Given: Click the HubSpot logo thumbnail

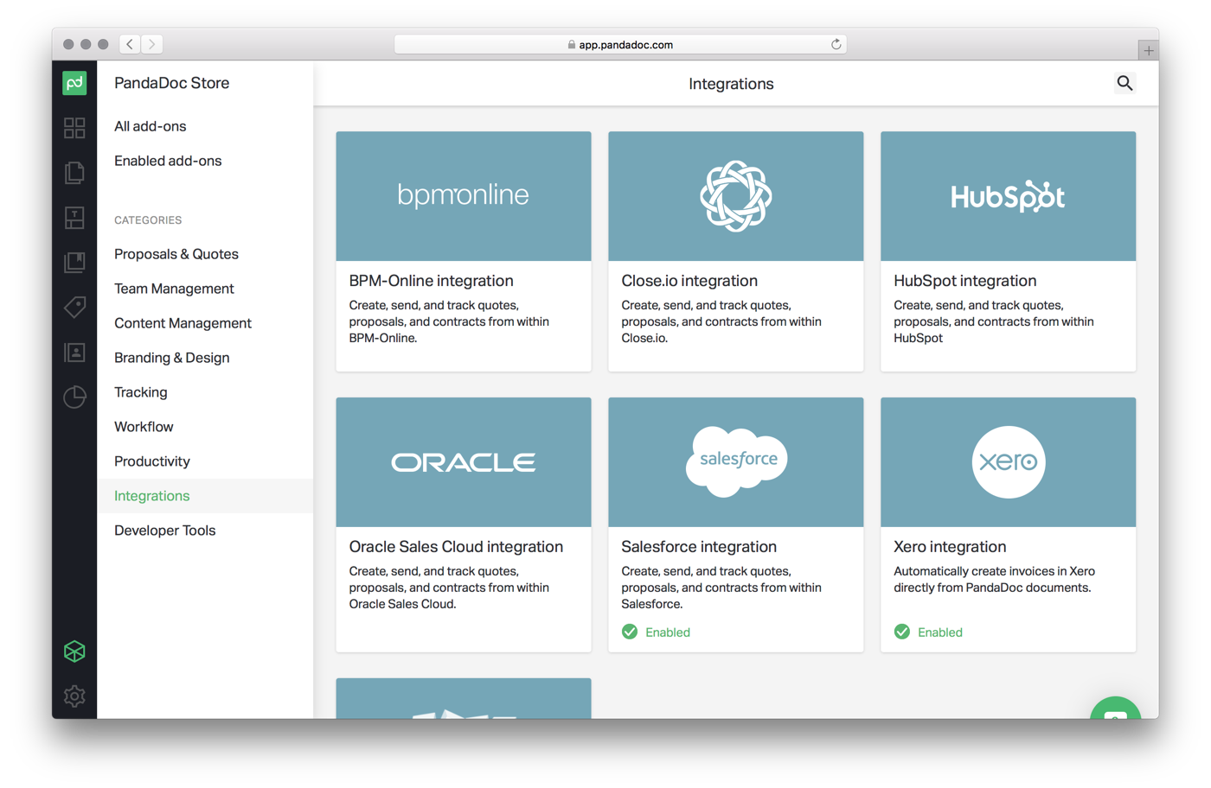Looking at the screenshot, I should tap(1009, 196).
